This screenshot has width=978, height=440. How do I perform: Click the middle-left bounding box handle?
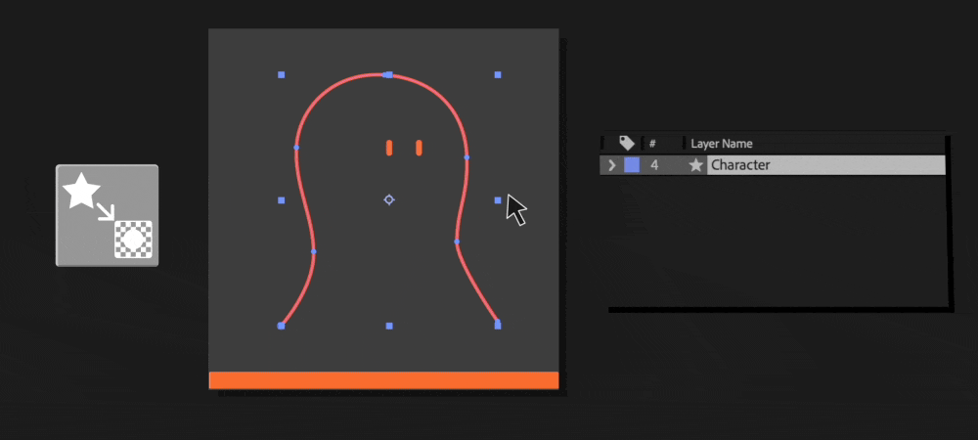(282, 200)
